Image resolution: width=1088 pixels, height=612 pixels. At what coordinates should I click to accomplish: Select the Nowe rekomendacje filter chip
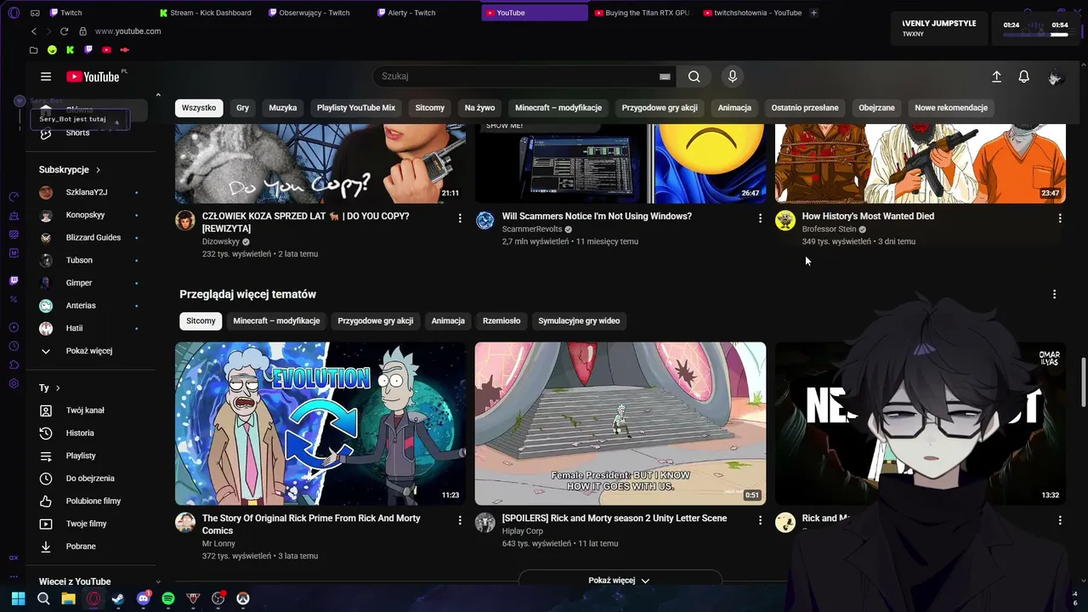tap(951, 108)
